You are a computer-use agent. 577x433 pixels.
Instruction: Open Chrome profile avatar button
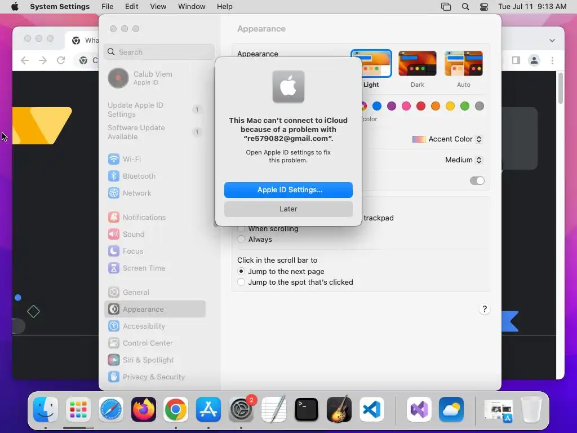534,60
